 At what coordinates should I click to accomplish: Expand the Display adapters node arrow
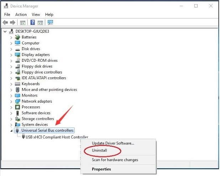click(11, 55)
